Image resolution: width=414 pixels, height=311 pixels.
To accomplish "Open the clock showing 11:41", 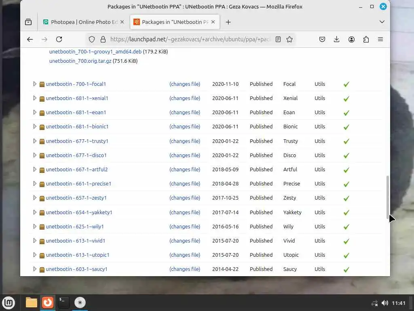I will 398,303.
